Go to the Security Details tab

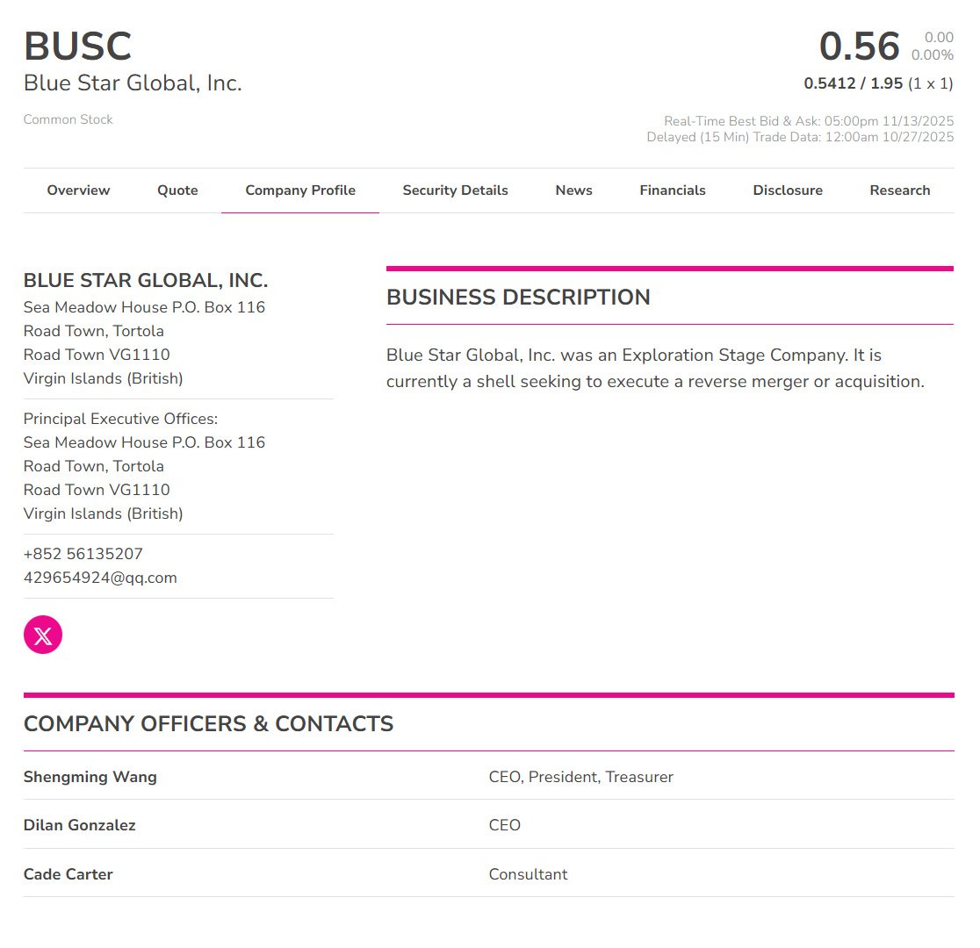point(455,190)
